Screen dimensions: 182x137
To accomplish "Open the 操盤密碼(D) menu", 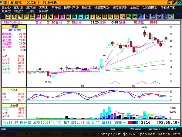I will (x=102, y=7).
